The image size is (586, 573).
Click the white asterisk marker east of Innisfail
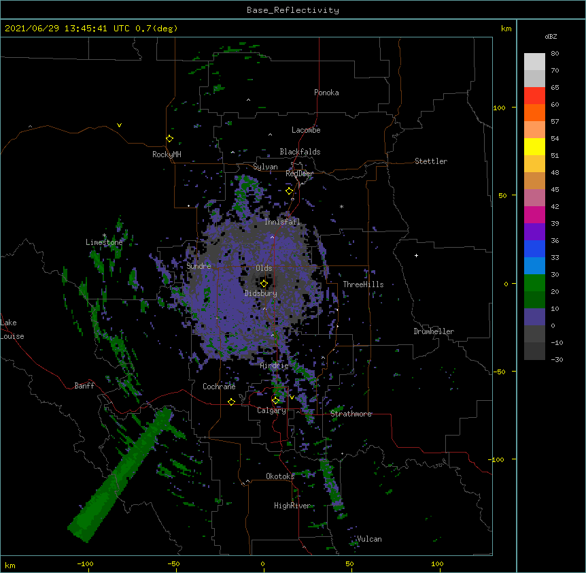click(x=341, y=206)
